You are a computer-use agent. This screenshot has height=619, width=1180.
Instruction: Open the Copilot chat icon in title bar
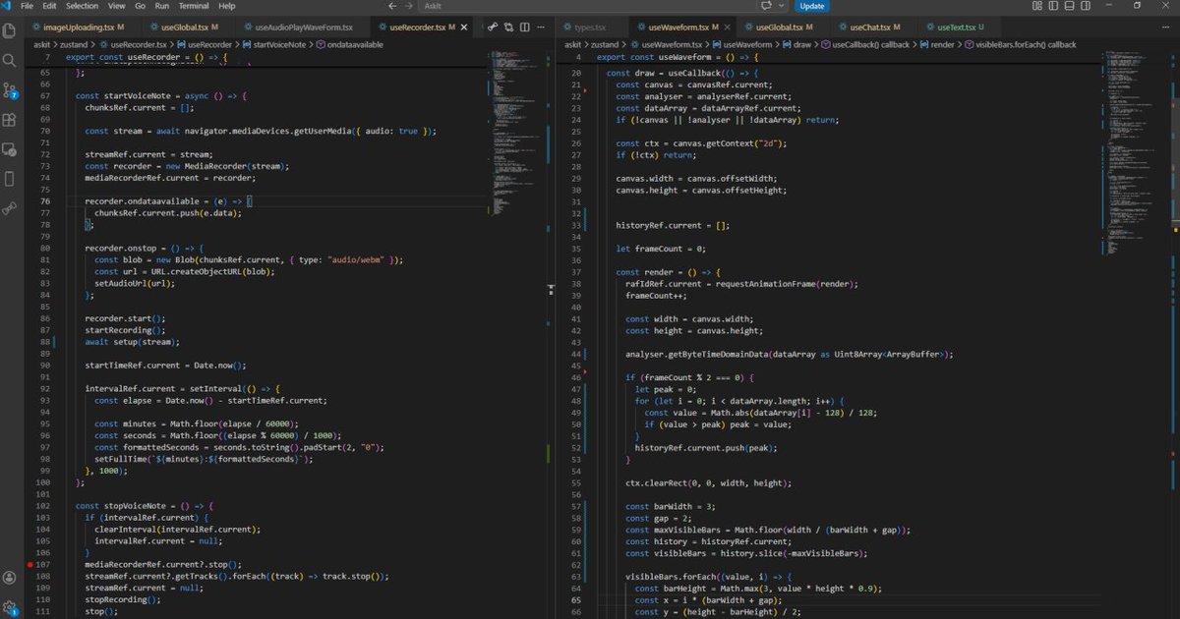[767, 6]
